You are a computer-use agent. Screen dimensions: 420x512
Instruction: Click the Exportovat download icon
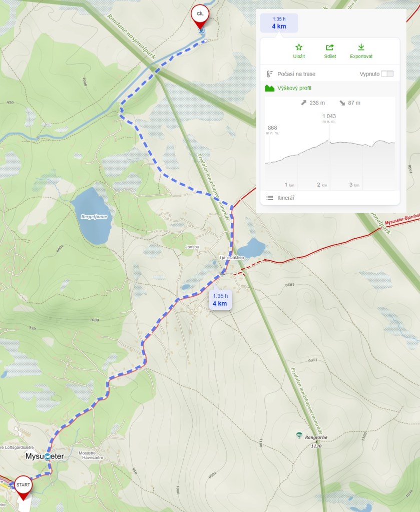361,47
